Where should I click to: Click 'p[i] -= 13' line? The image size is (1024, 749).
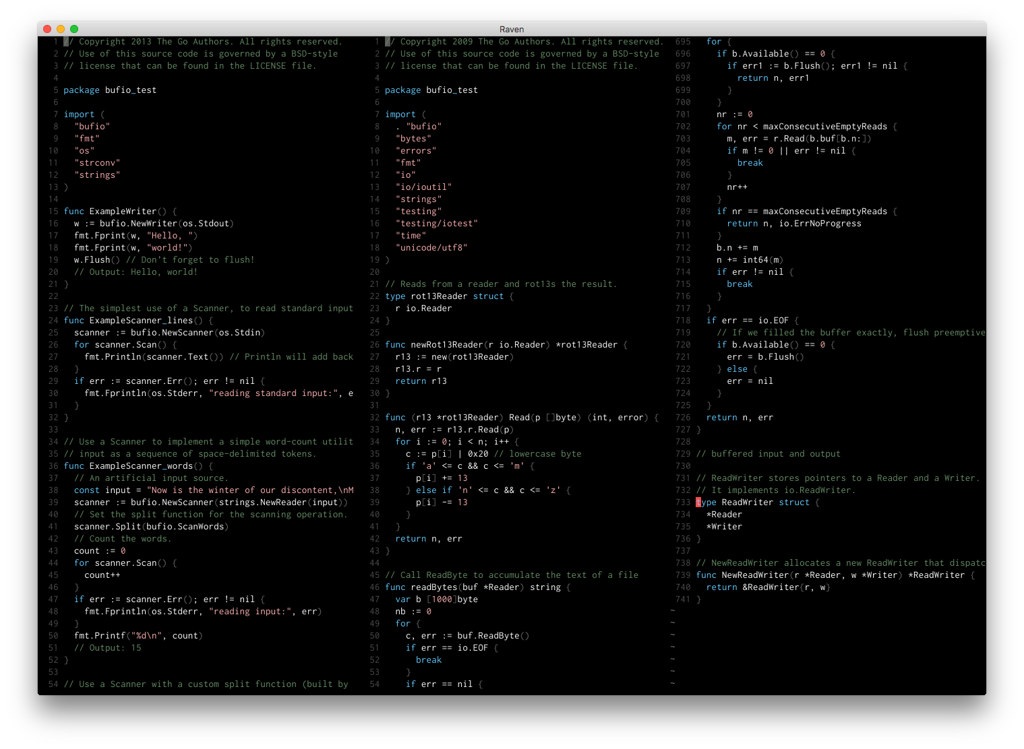[442, 502]
